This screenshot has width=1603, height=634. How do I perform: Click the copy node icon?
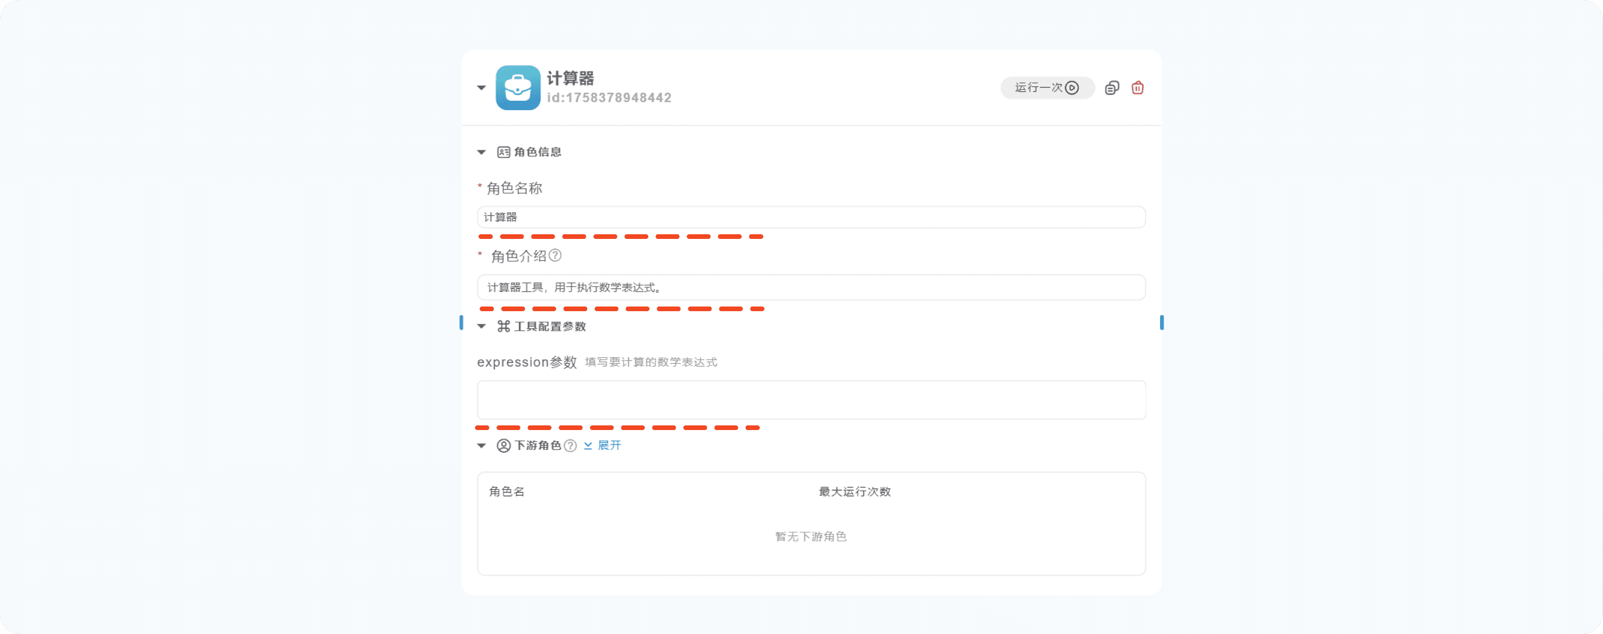click(x=1112, y=87)
